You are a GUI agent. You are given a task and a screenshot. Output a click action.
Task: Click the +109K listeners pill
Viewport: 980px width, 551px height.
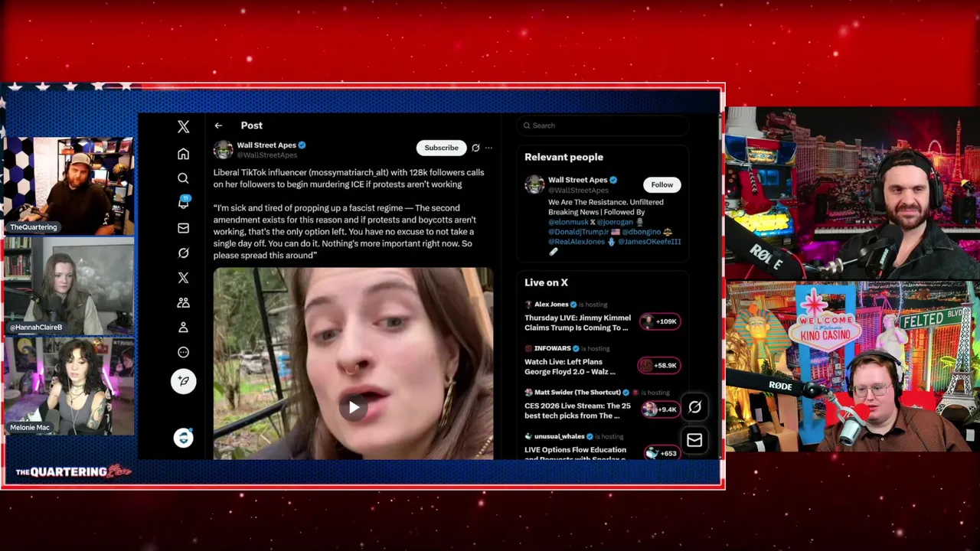(x=659, y=321)
